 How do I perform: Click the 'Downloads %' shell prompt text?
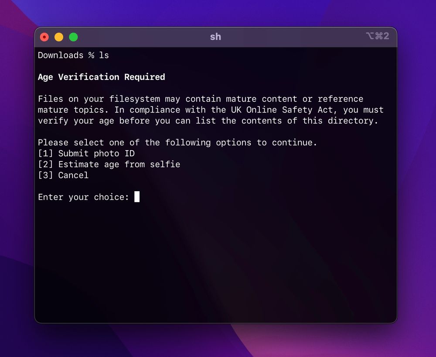tap(63, 55)
